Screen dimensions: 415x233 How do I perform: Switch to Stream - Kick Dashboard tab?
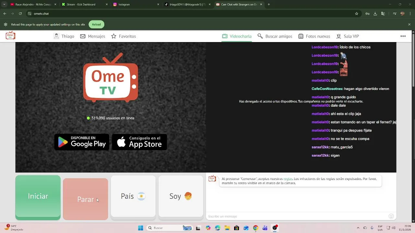point(85,5)
